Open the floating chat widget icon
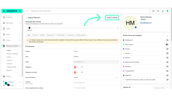The width and height of the screenshot is (172, 97). coord(6,83)
